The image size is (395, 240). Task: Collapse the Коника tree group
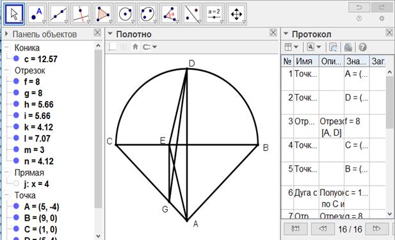7,47
